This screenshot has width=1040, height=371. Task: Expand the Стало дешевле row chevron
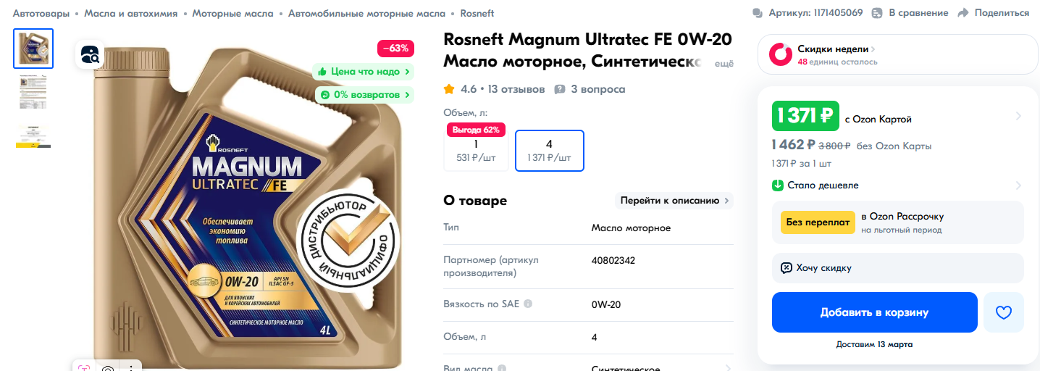[1018, 185]
